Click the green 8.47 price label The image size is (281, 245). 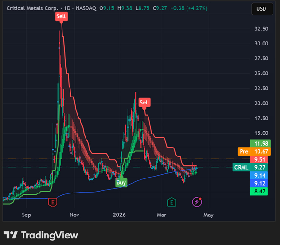[259, 192]
